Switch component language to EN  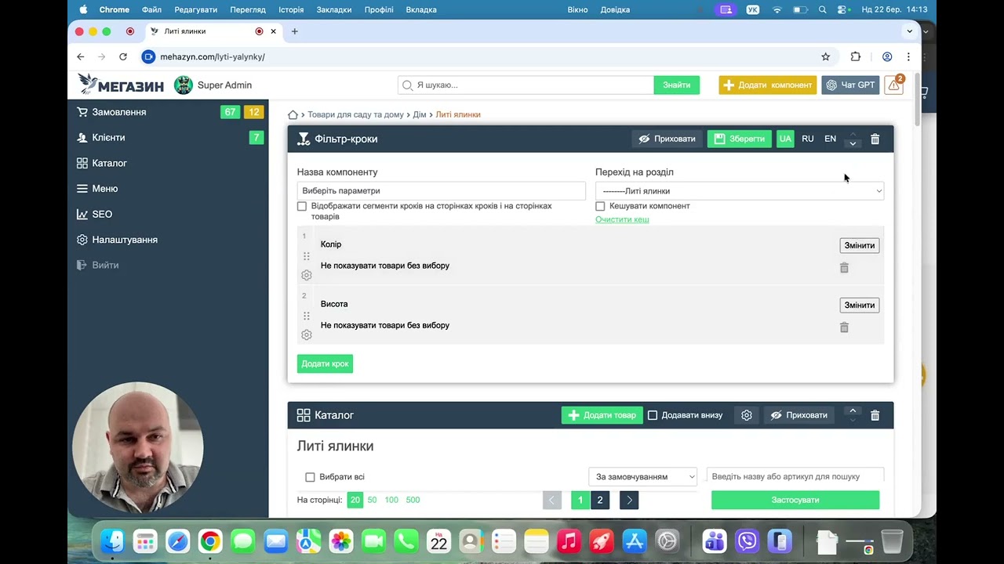830,139
